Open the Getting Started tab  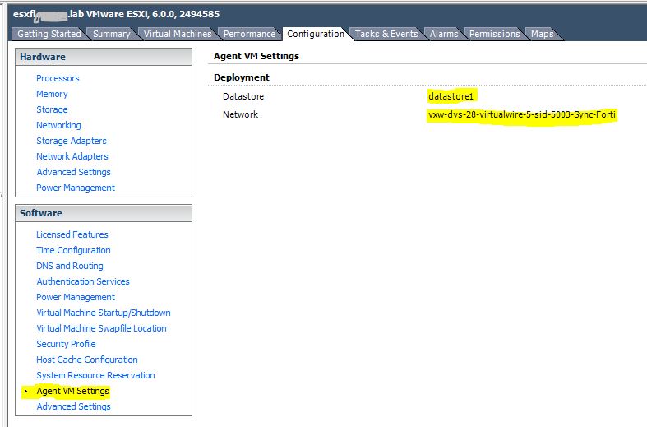[49, 34]
